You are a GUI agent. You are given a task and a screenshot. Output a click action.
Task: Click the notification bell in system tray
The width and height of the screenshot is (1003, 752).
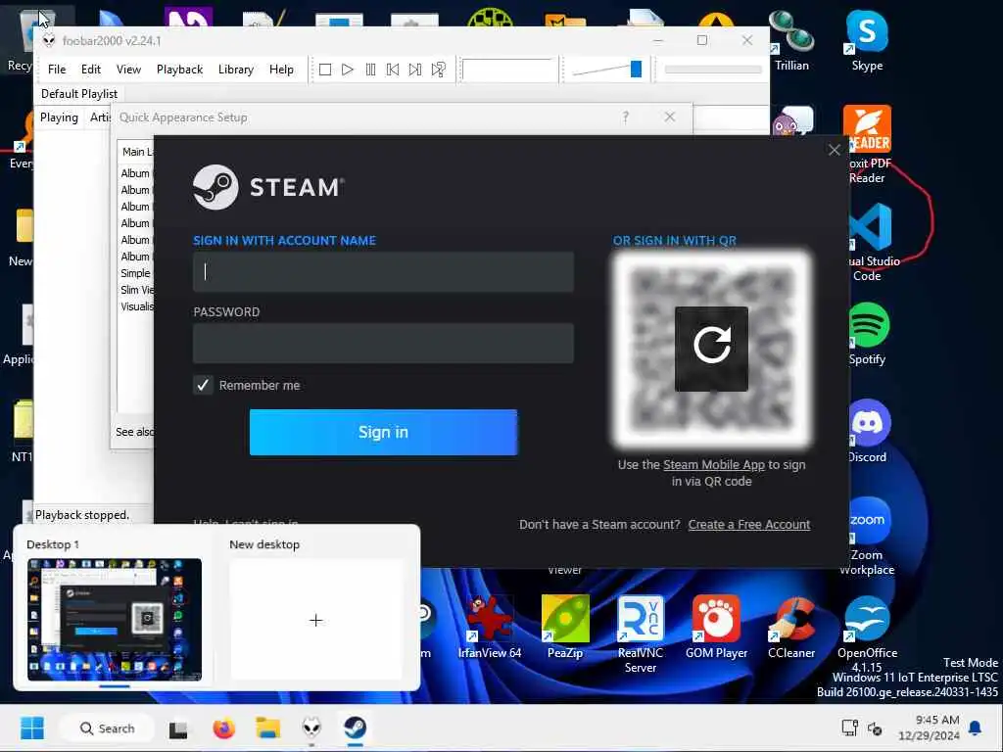(975, 728)
